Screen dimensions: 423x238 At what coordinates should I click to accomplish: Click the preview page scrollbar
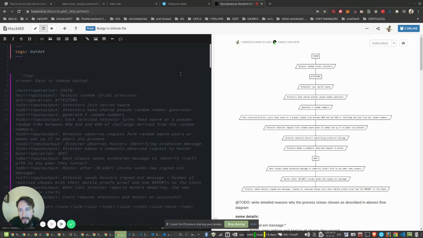421,53
